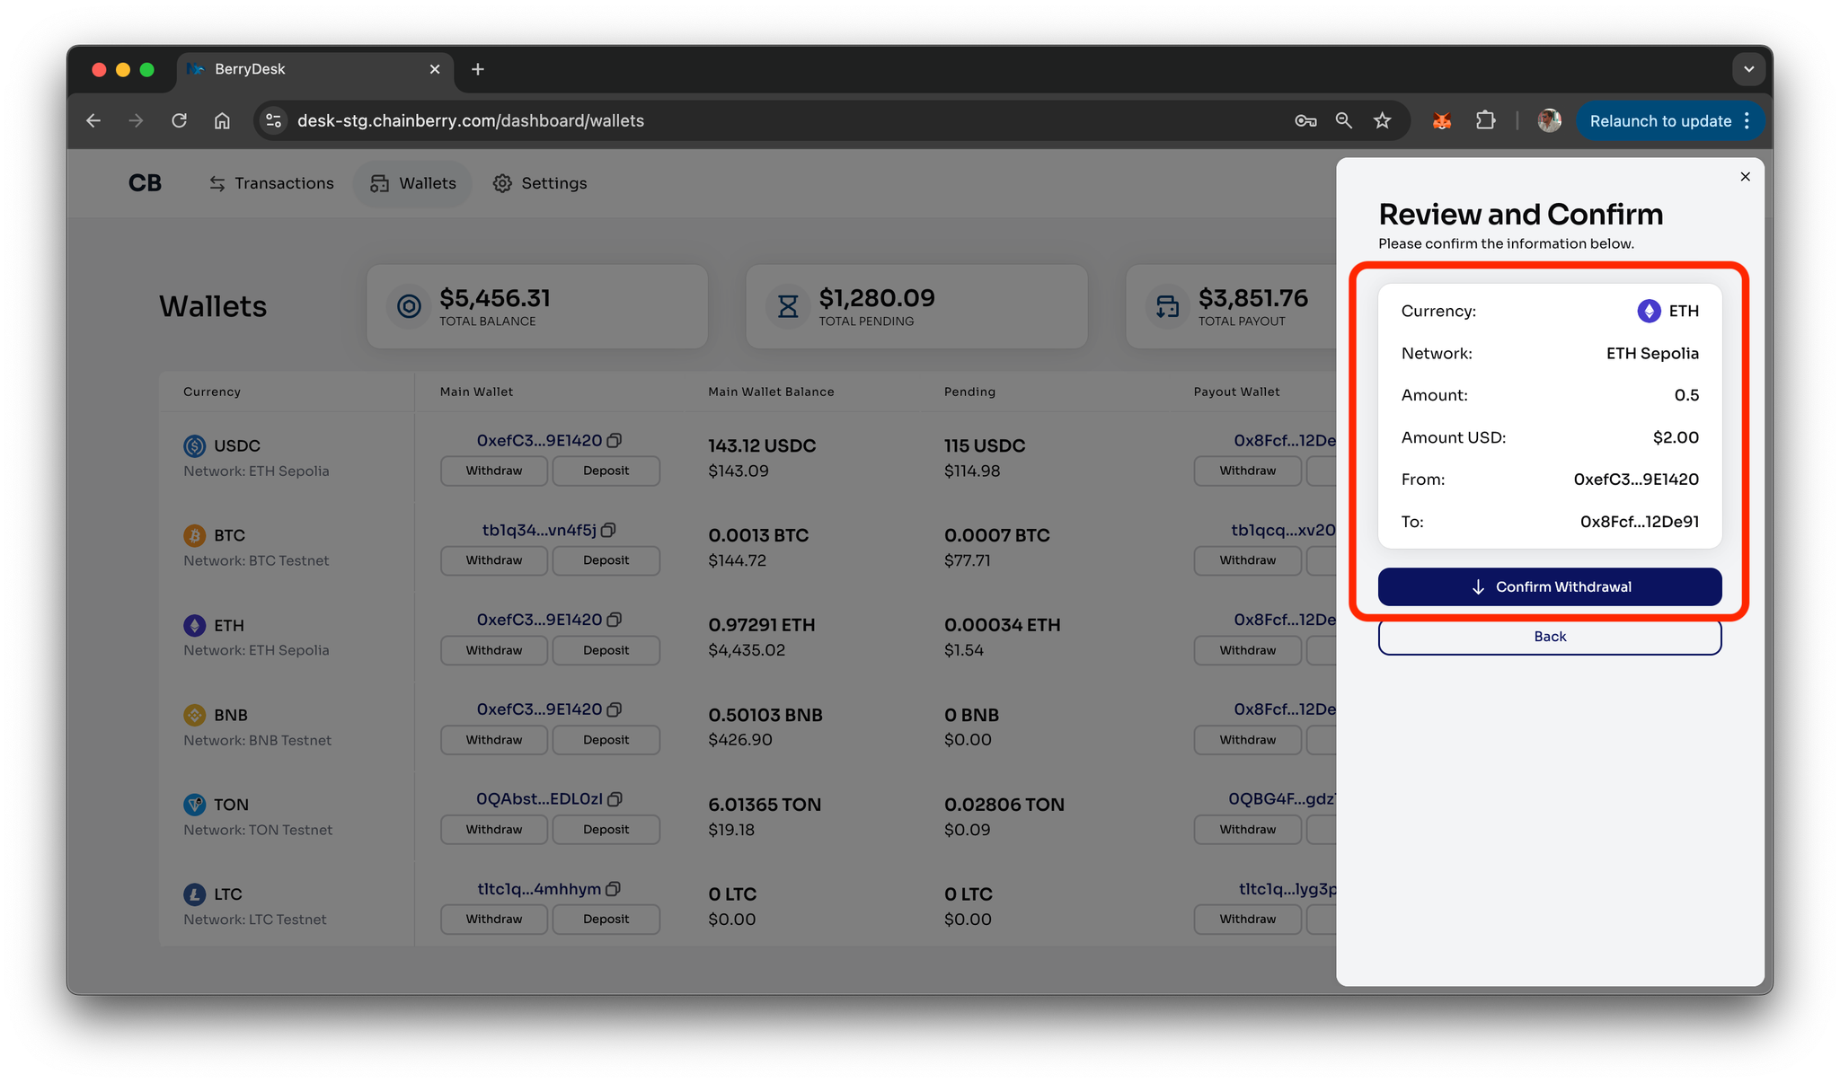Click the password key icon in address bar
The height and width of the screenshot is (1083, 1840).
(x=1305, y=120)
